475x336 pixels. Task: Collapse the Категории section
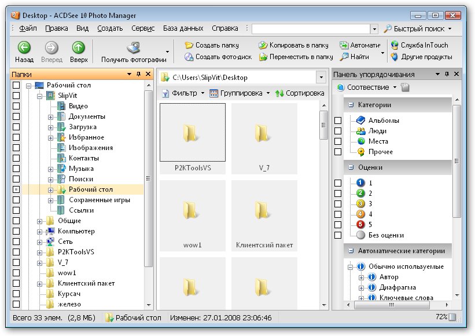pyautogui.click(x=351, y=105)
